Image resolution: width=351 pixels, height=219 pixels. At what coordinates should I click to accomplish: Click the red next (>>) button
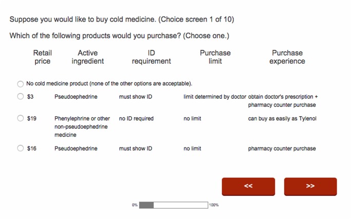pos(310,186)
